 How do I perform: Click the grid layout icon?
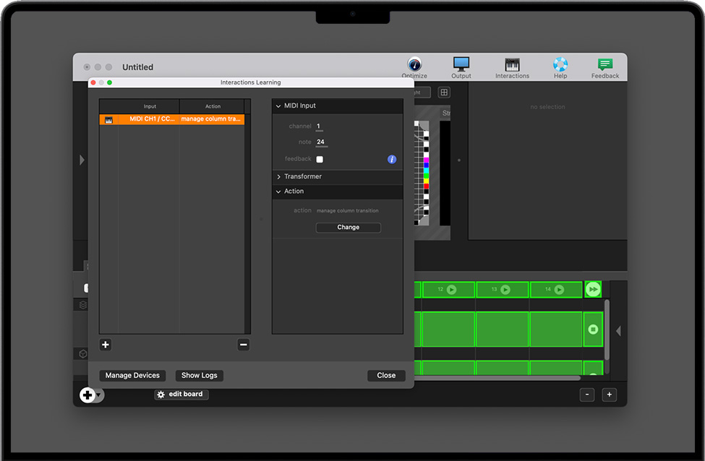tap(444, 92)
